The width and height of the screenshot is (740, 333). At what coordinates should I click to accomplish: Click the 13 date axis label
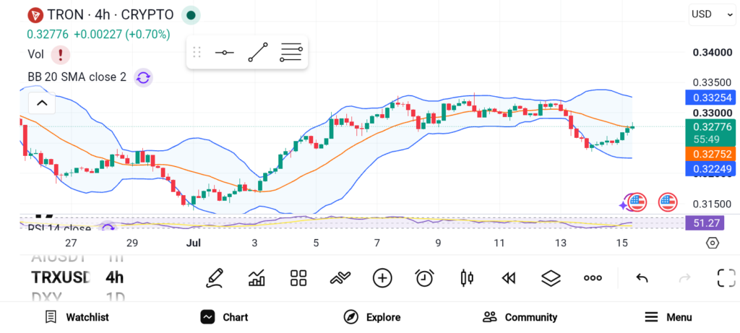tap(561, 243)
